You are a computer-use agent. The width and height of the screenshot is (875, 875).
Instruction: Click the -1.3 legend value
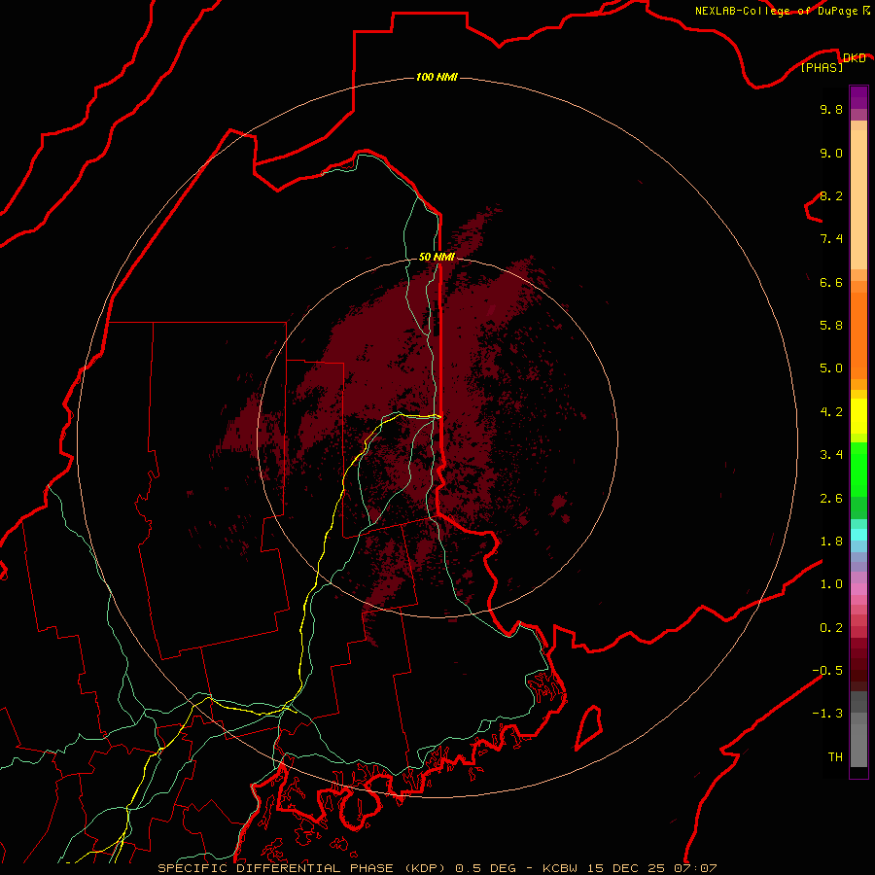pyautogui.click(x=827, y=714)
